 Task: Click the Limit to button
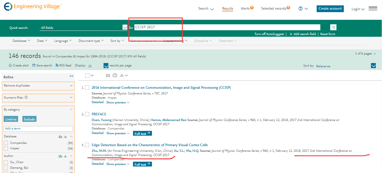(11, 119)
